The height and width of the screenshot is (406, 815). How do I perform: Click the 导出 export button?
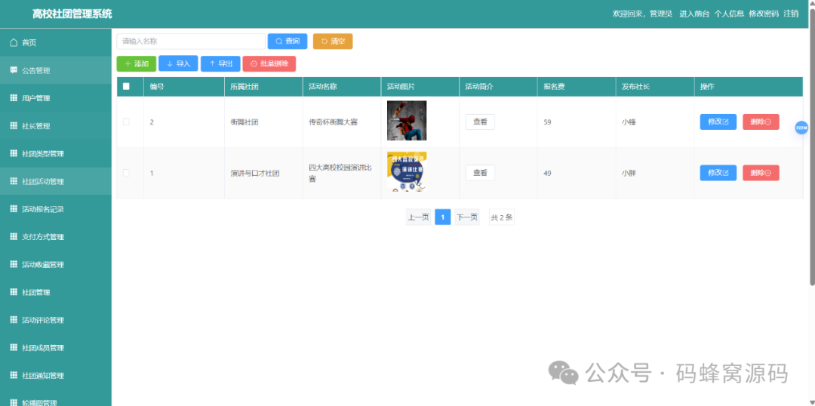pyautogui.click(x=220, y=64)
